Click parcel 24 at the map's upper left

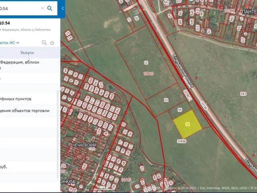[70, 38]
